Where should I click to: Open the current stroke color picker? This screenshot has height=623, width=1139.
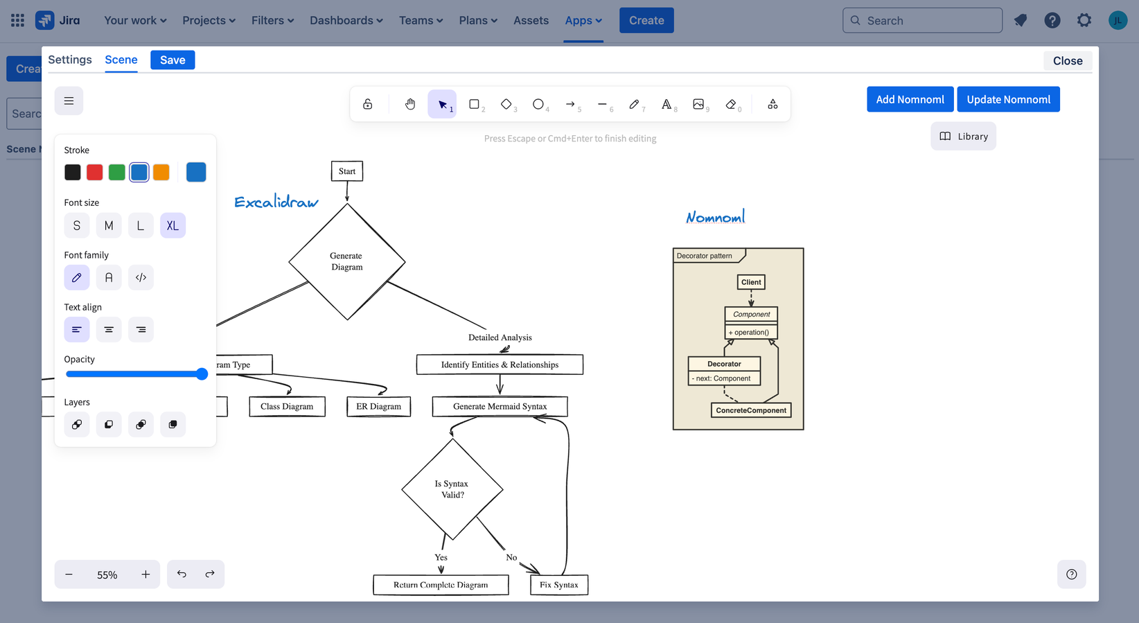coord(196,172)
